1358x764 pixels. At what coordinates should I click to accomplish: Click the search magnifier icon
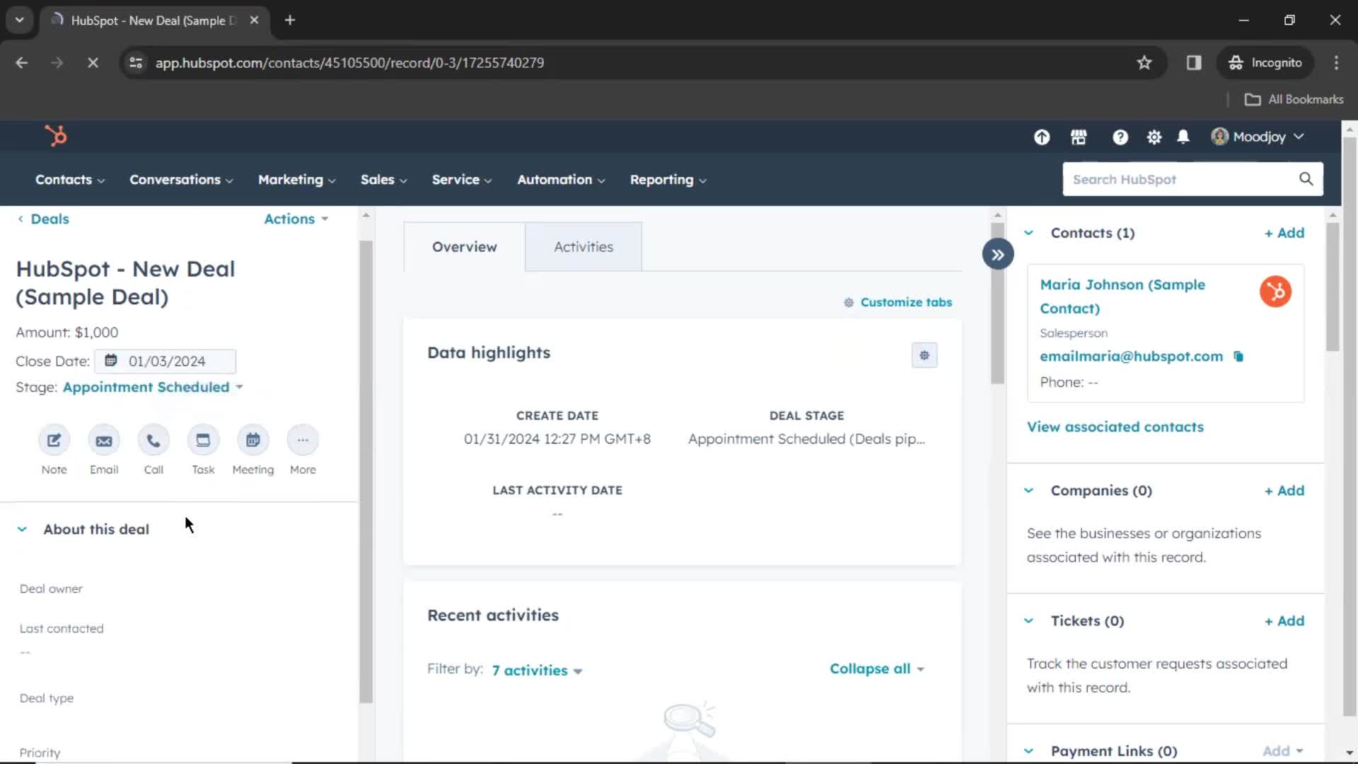tap(1306, 179)
